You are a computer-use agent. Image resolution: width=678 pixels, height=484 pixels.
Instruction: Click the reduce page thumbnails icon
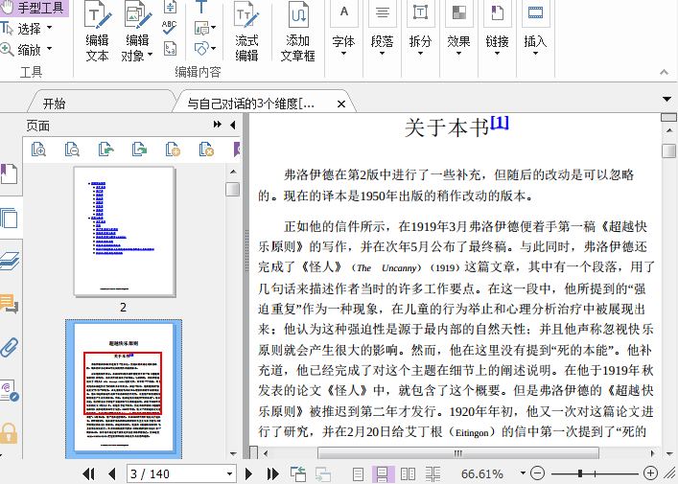72,150
